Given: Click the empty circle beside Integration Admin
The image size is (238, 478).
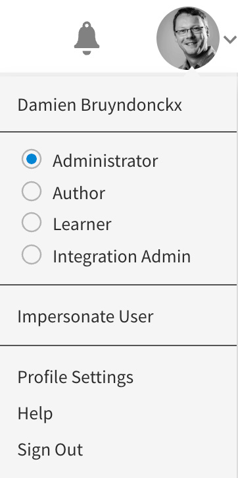Looking at the screenshot, I should (x=32, y=254).
